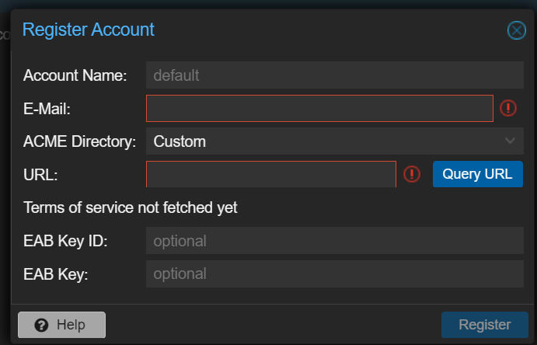Open Help from the dialog footer
Viewport: 537px width, 345px height.
[x=62, y=325]
